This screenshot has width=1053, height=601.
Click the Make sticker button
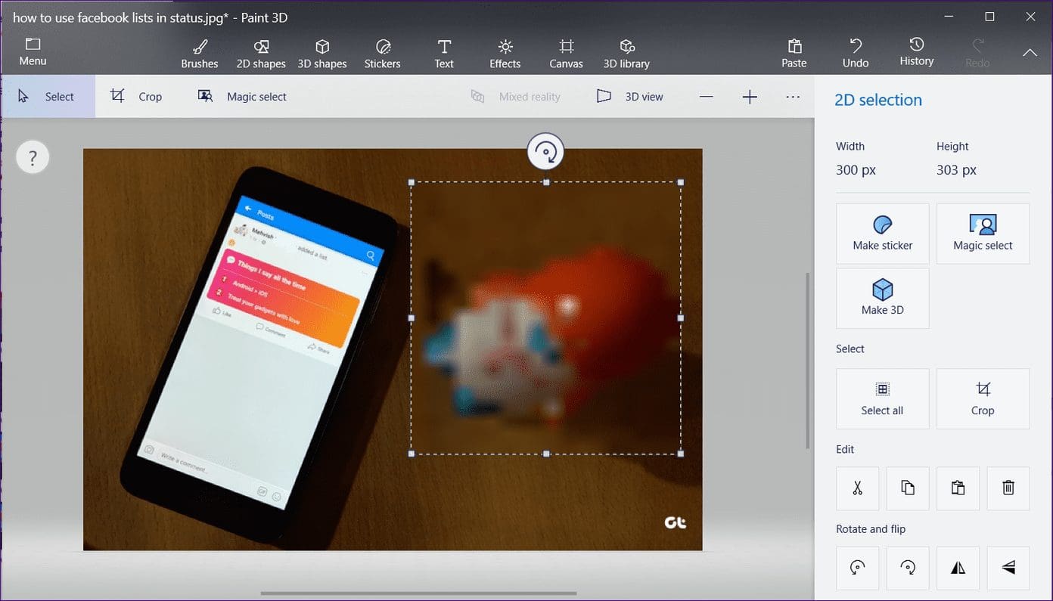click(883, 234)
